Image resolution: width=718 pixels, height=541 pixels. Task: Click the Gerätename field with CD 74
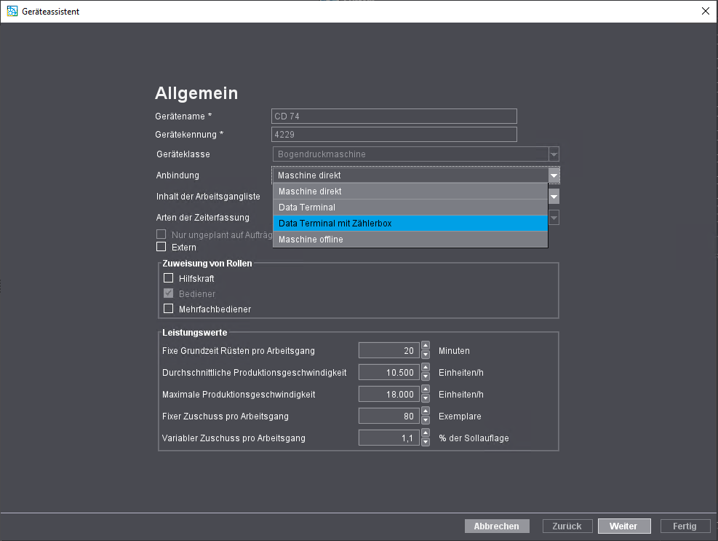pyautogui.click(x=394, y=116)
